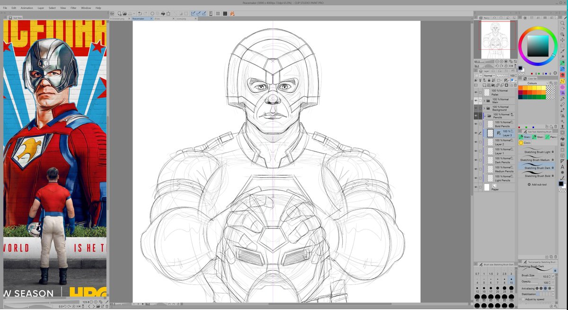568x310 pixels.
Task: Select the green Pen tool
Action: tap(562, 63)
